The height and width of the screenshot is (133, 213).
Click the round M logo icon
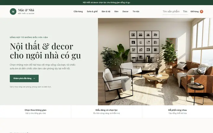click(x=13, y=12)
